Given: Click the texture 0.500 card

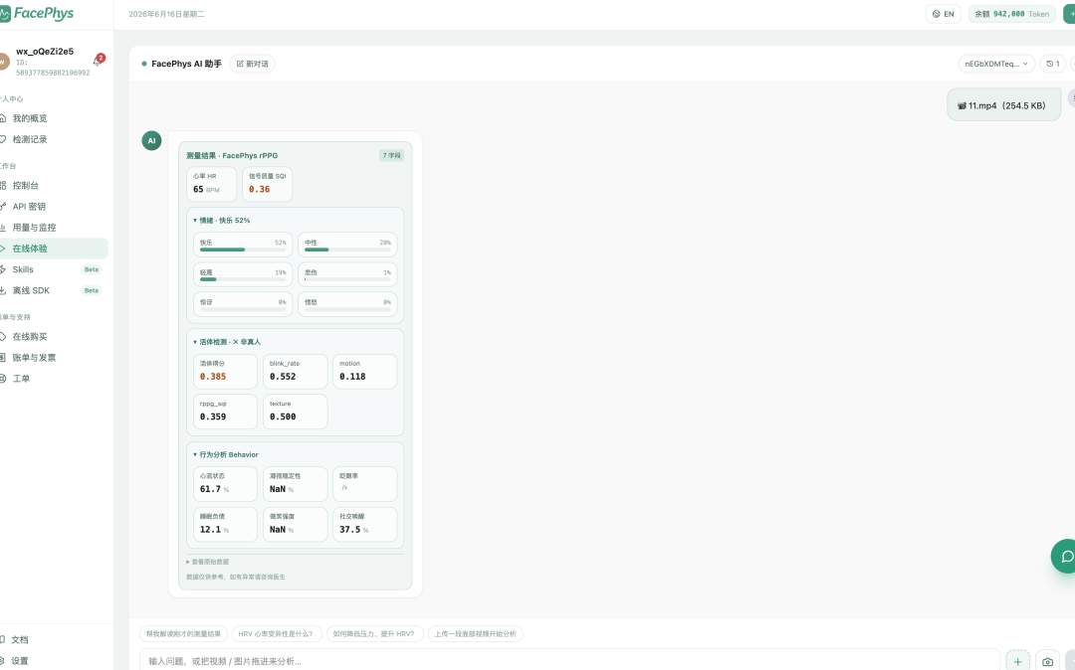Looking at the screenshot, I should [295, 412].
